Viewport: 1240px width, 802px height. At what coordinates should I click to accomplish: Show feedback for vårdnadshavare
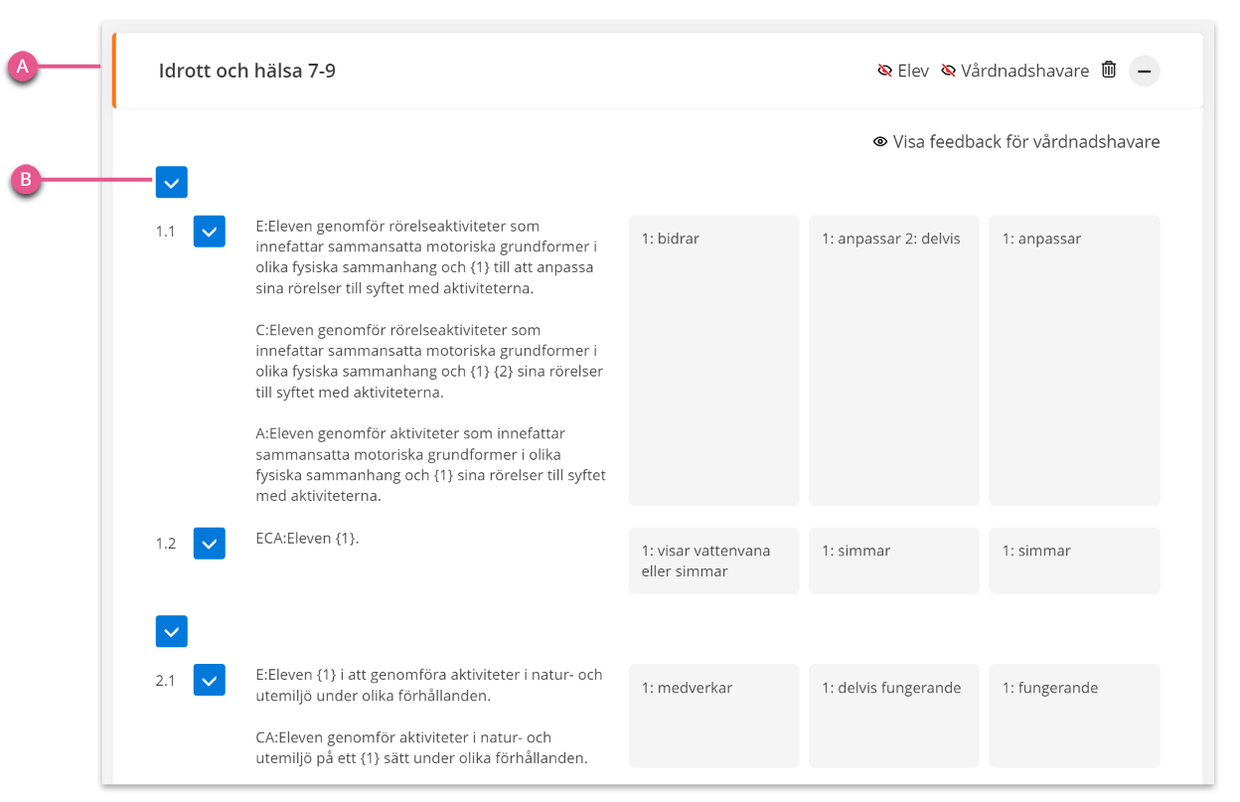[1016, 141]
